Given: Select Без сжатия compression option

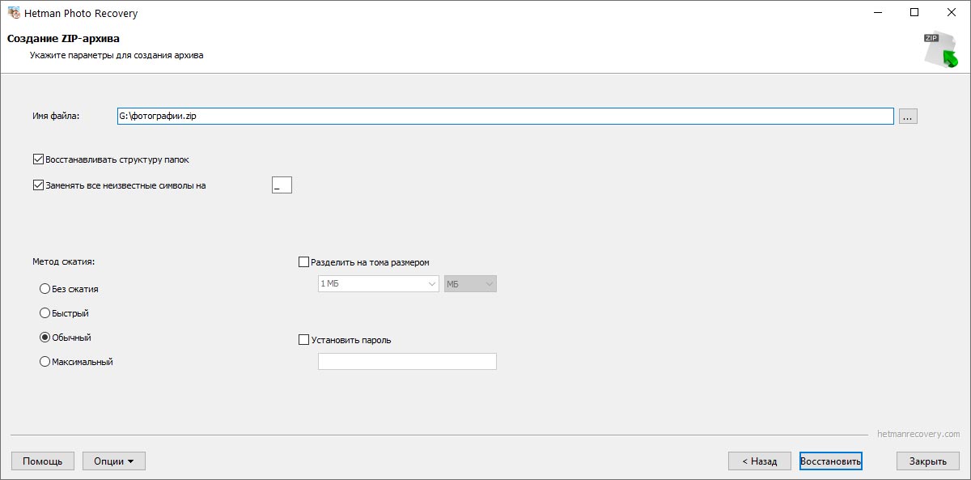Looking at the screenshot, I should [45, 289].
